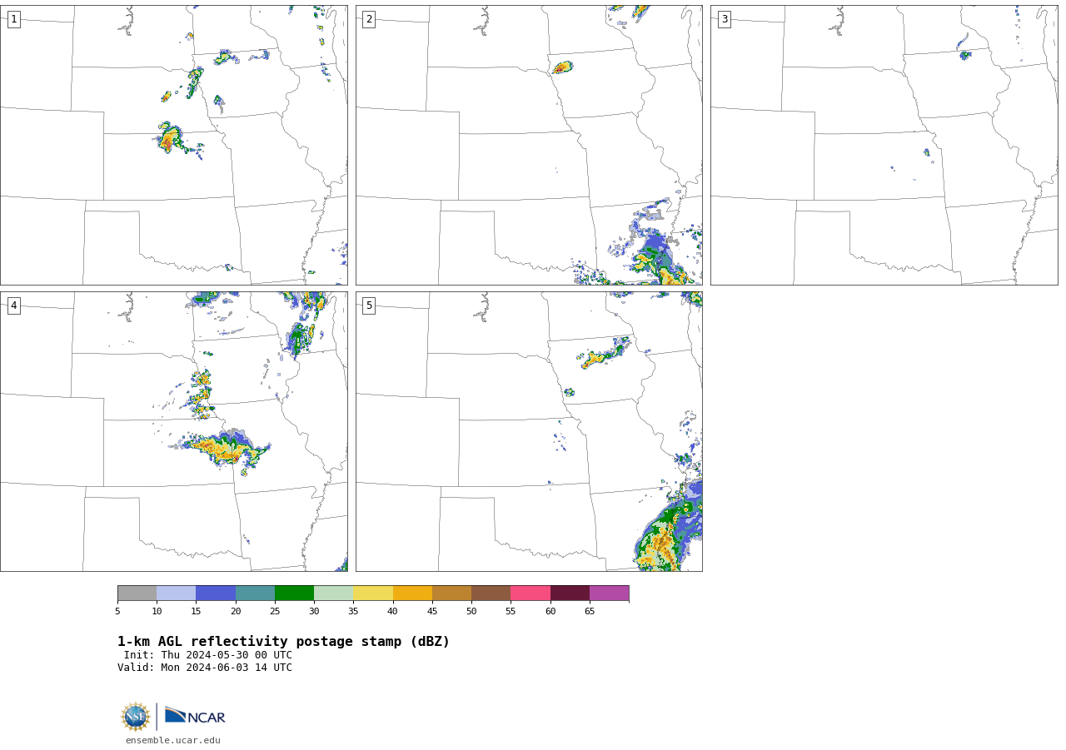
Task: Click the panel number label 4
Action: 13,305
